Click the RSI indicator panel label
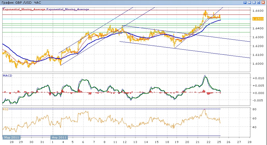Image resolution: width=267 pixels, height=145 pixels. pyautogui.click(x=5, y=109)
